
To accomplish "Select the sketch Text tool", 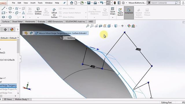I will [x=23, y=13].
